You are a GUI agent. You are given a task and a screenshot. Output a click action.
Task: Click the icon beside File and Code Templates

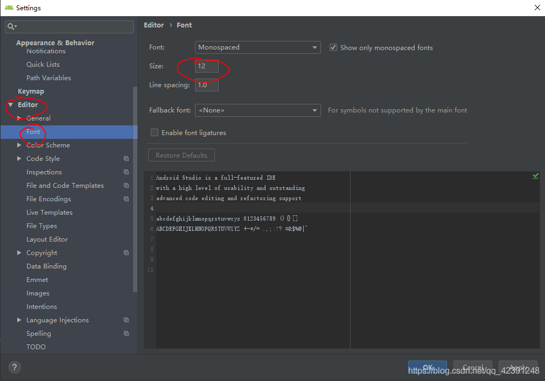126,185
